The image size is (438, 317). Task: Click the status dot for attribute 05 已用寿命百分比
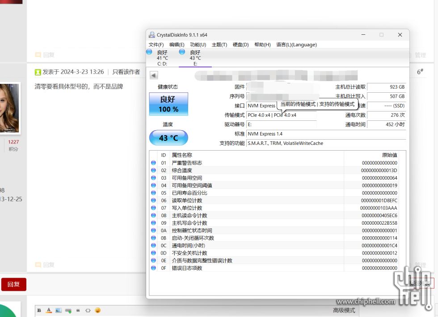153,193
